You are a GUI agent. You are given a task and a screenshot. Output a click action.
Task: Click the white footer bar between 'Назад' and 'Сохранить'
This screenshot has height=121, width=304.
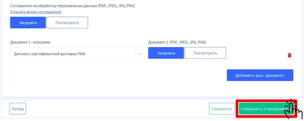point(118,109)
